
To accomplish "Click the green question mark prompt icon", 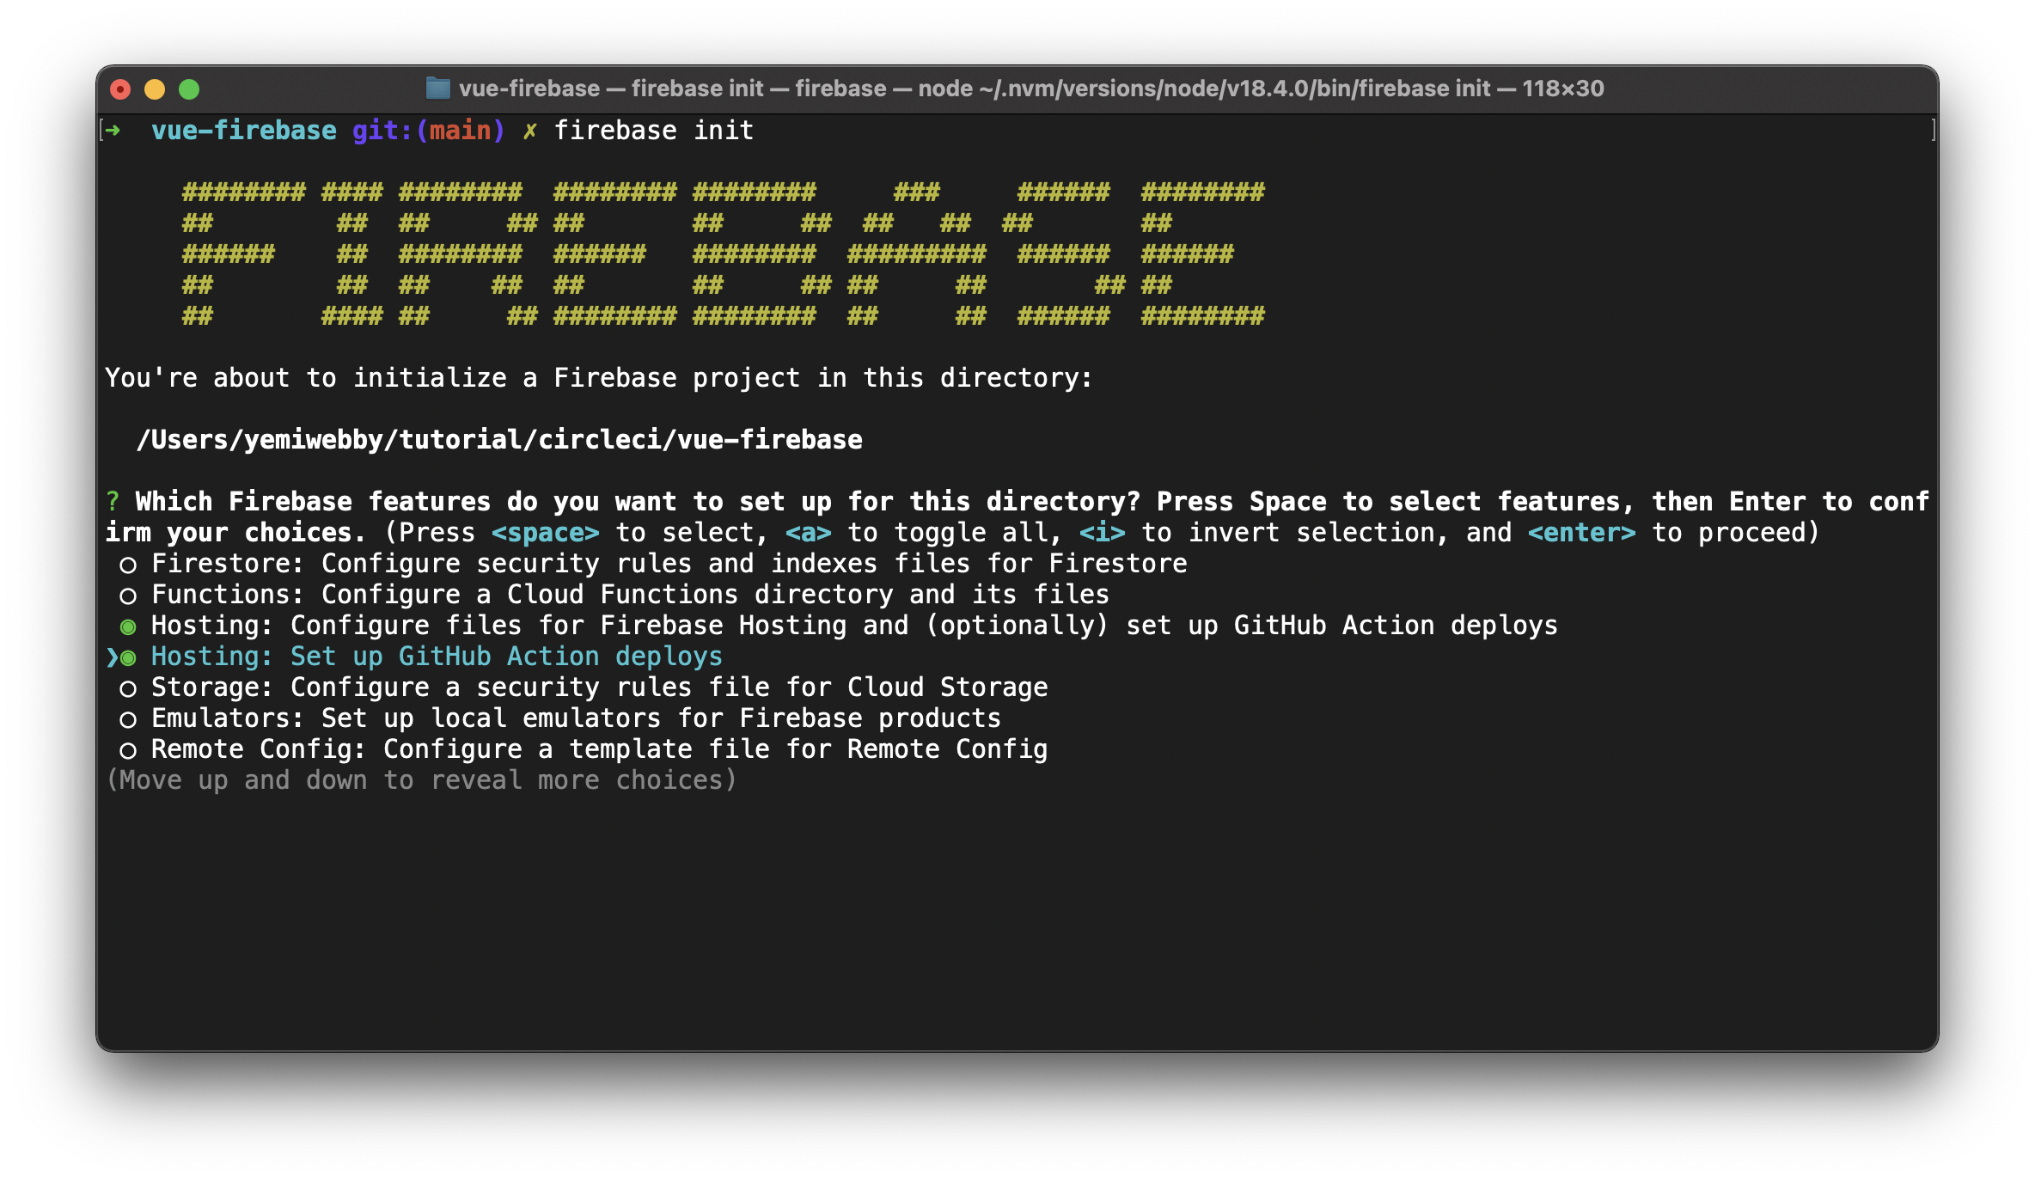I will (x=113, y=501).
